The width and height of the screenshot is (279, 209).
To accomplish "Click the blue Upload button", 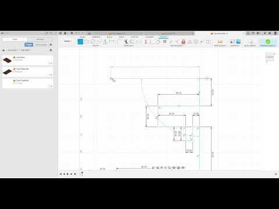I will [29, 45].
